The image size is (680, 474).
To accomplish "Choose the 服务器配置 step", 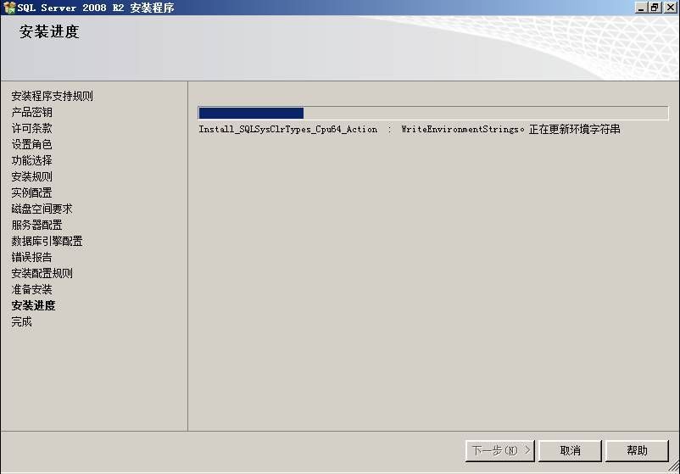I will coord(36,225).
